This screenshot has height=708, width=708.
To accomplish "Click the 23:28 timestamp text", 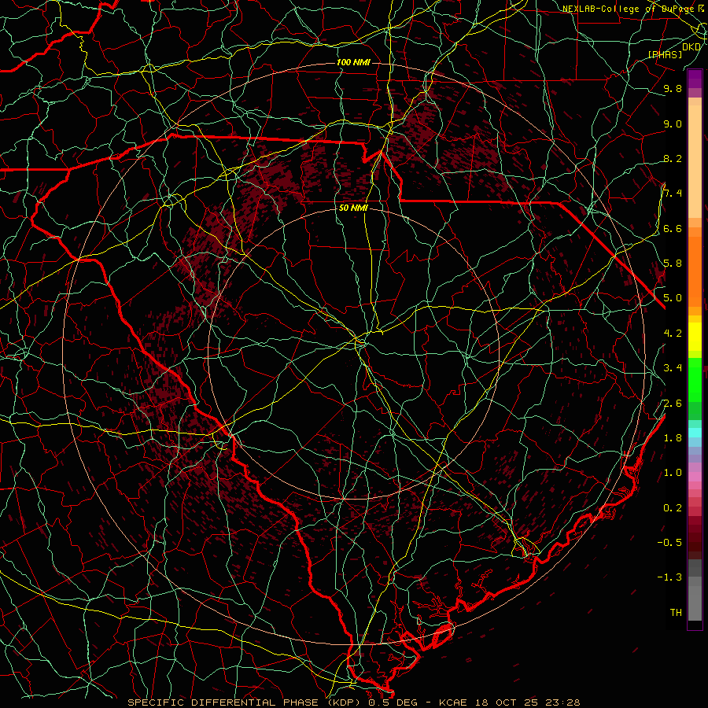I will [562, 702].
